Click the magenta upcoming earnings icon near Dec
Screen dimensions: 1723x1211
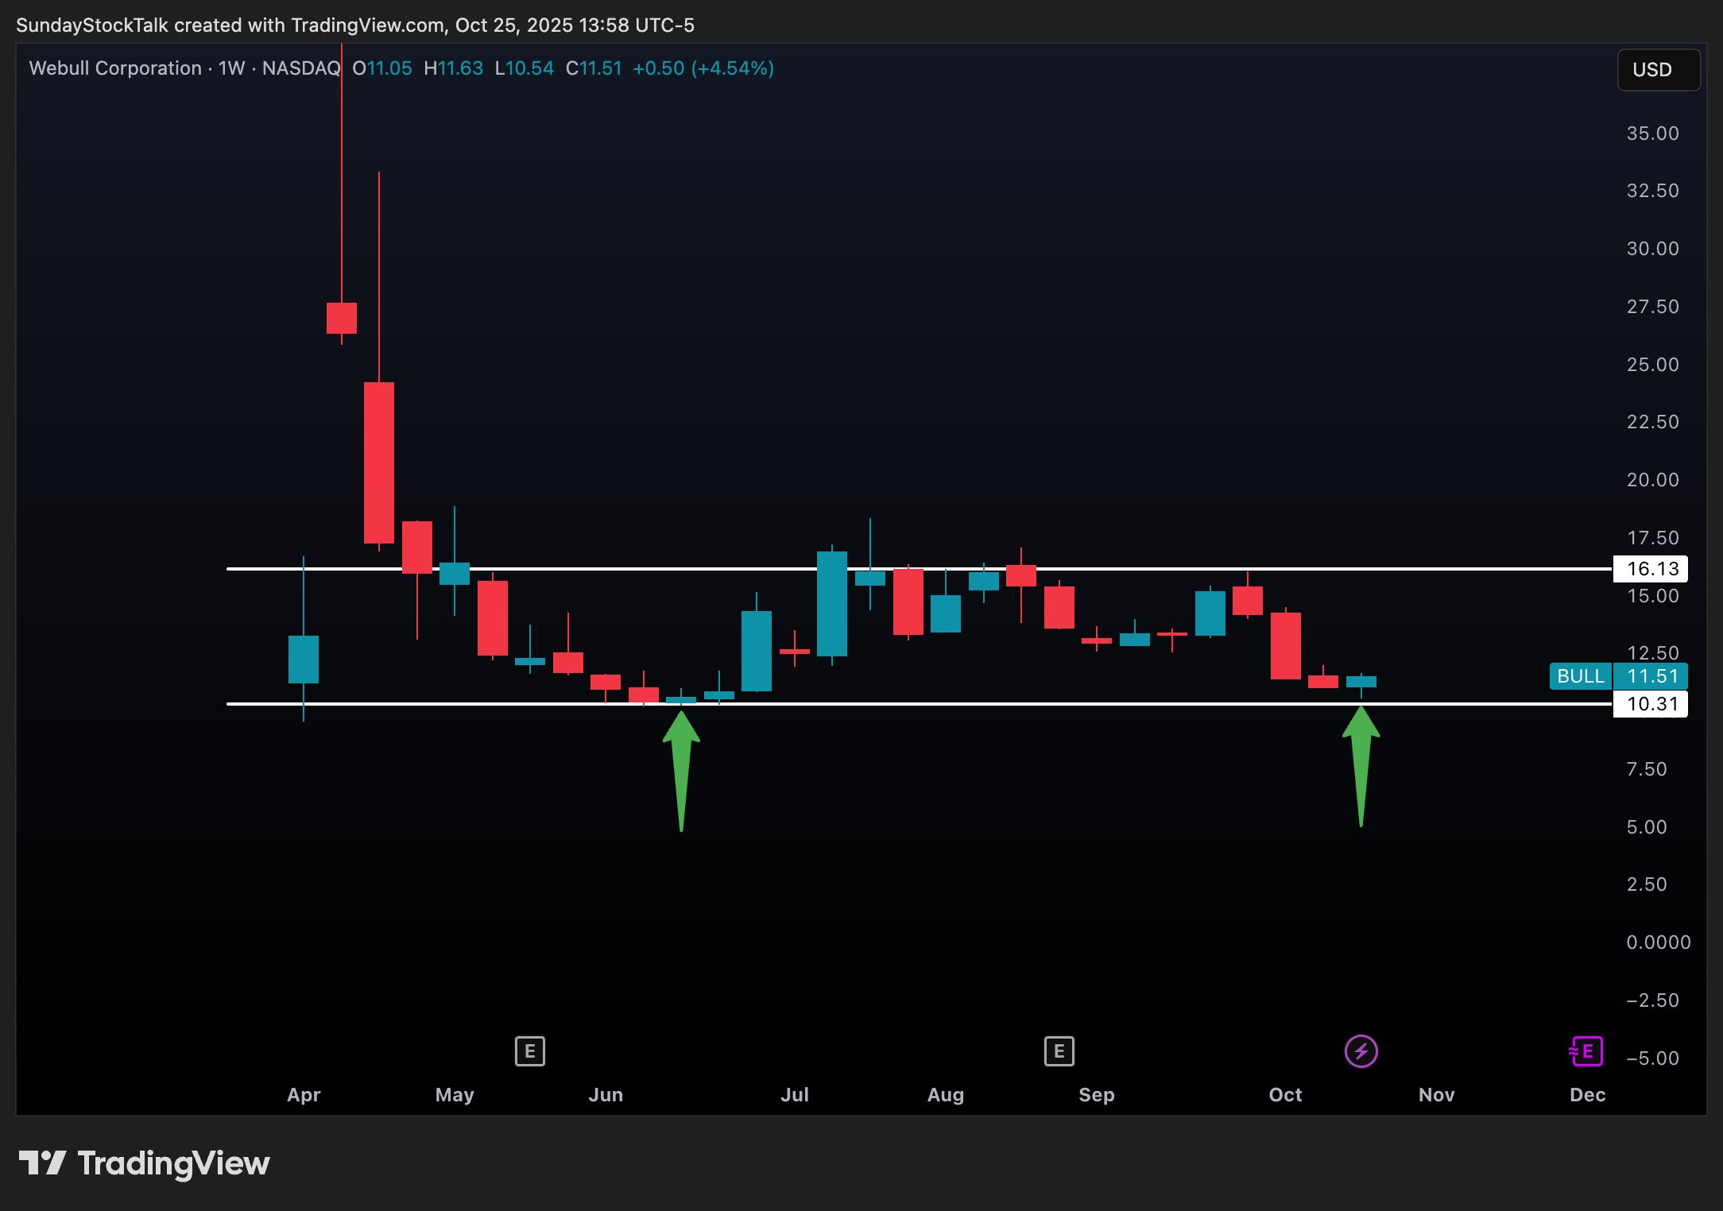(1586, 1051)
